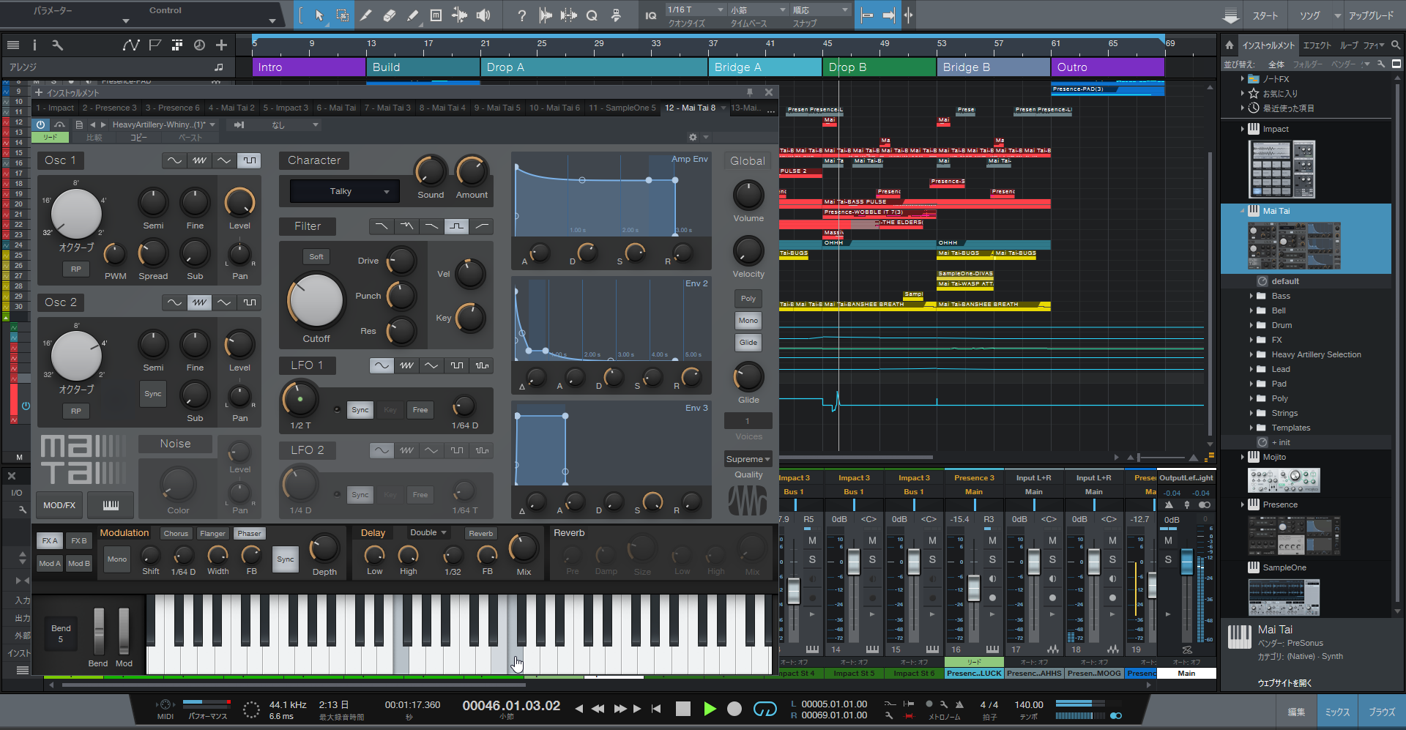
Task: Open the Quality Supreme dropdown
Action: [x=748, y=459]
